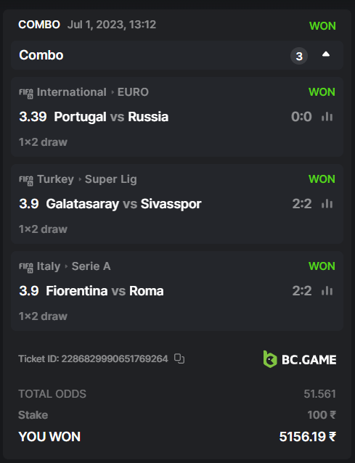This screenshot has width=355, height=463.
Task: Go to the Serie A league page
Action: [91, 266]
